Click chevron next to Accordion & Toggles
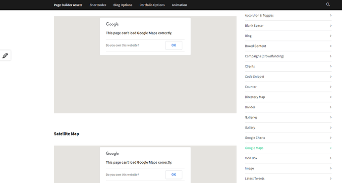Viewport: 342px width, 183px height. pyautogui.click(x=331, y=15)
